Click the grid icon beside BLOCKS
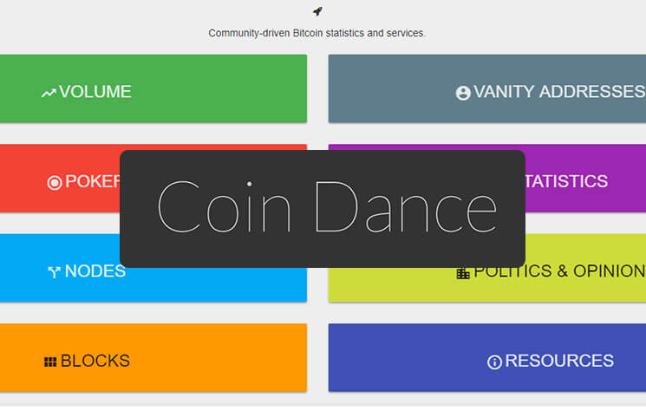The width and height of the screenshot is (646, 417). [x=50, y=362]
